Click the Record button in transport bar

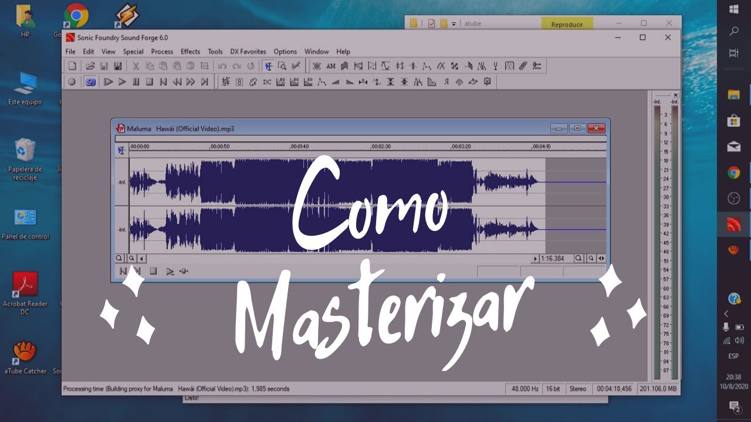(72, 82)
